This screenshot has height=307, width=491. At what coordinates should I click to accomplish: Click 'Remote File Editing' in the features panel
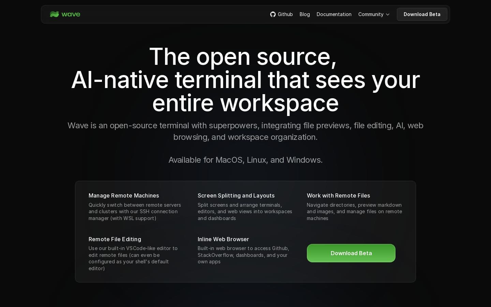coord(115,239)
